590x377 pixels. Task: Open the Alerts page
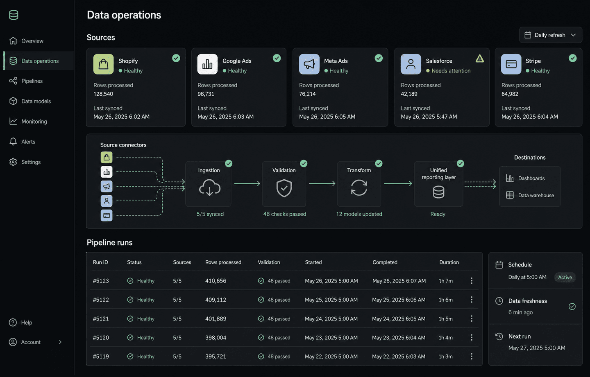28,142
